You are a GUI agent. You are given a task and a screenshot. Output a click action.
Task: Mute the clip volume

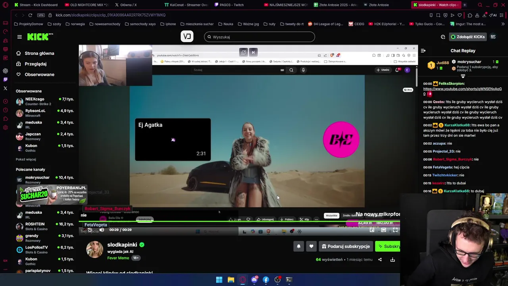click(102, 230)
